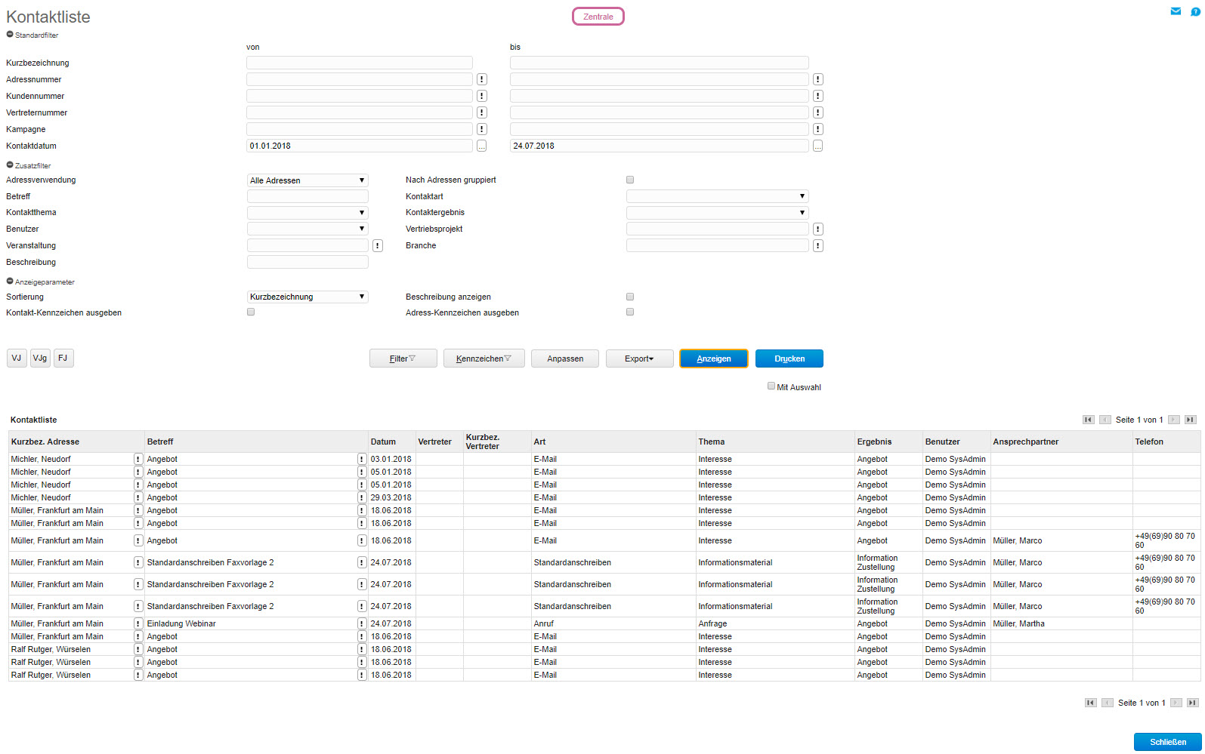
Task: Click into the Betreff input field
Action: pyautogui.click(x=307, y=196)
